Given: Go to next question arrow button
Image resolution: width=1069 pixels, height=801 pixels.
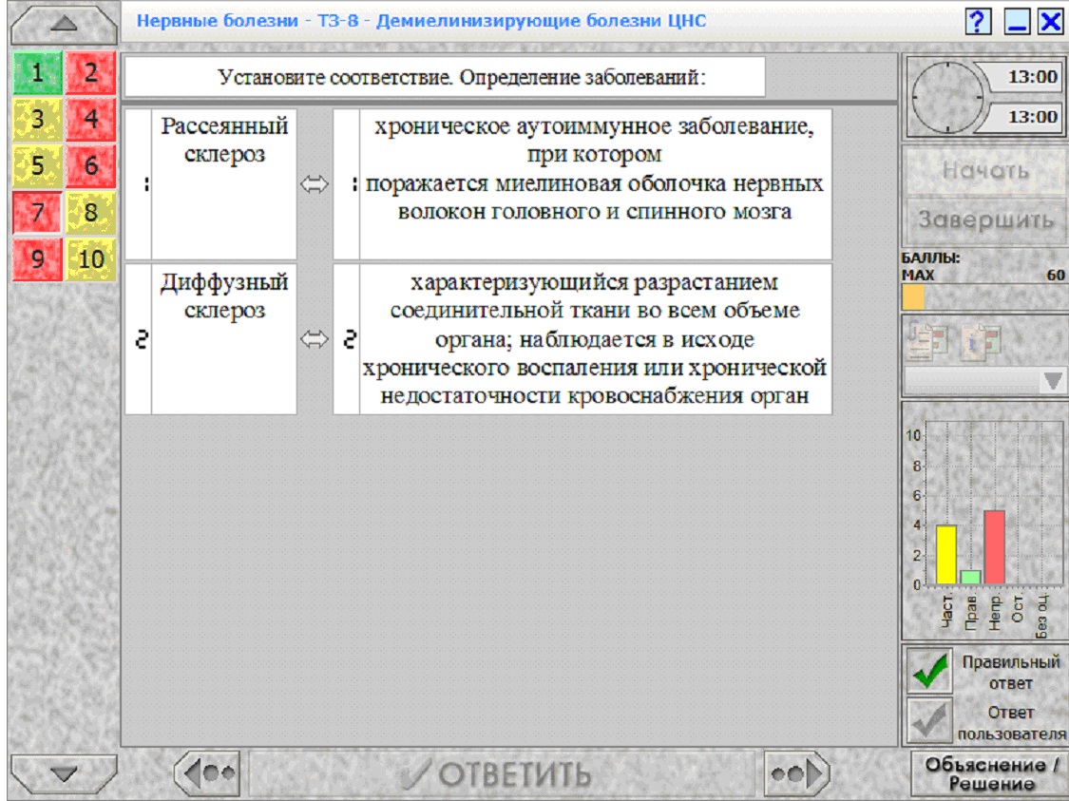Looking at the screenshot, I should [796, 773].
